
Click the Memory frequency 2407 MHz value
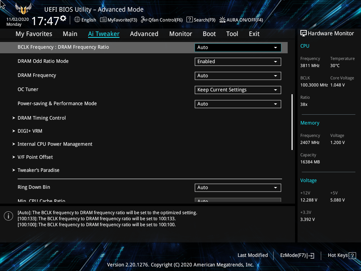point(310,143)
